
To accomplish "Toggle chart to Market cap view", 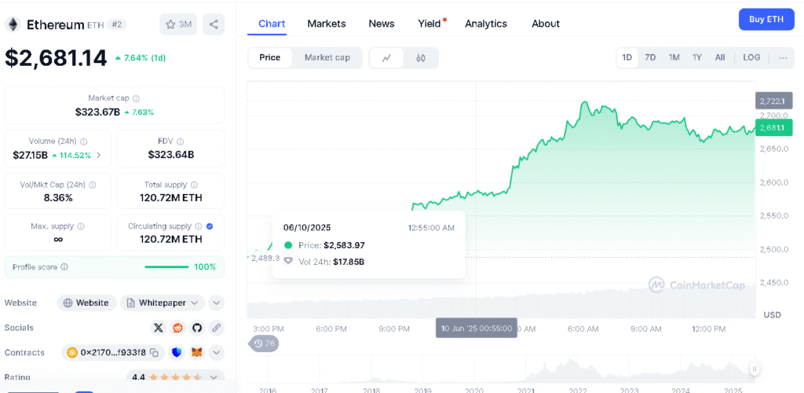I will pyautogui.click(x=327, y=57).
